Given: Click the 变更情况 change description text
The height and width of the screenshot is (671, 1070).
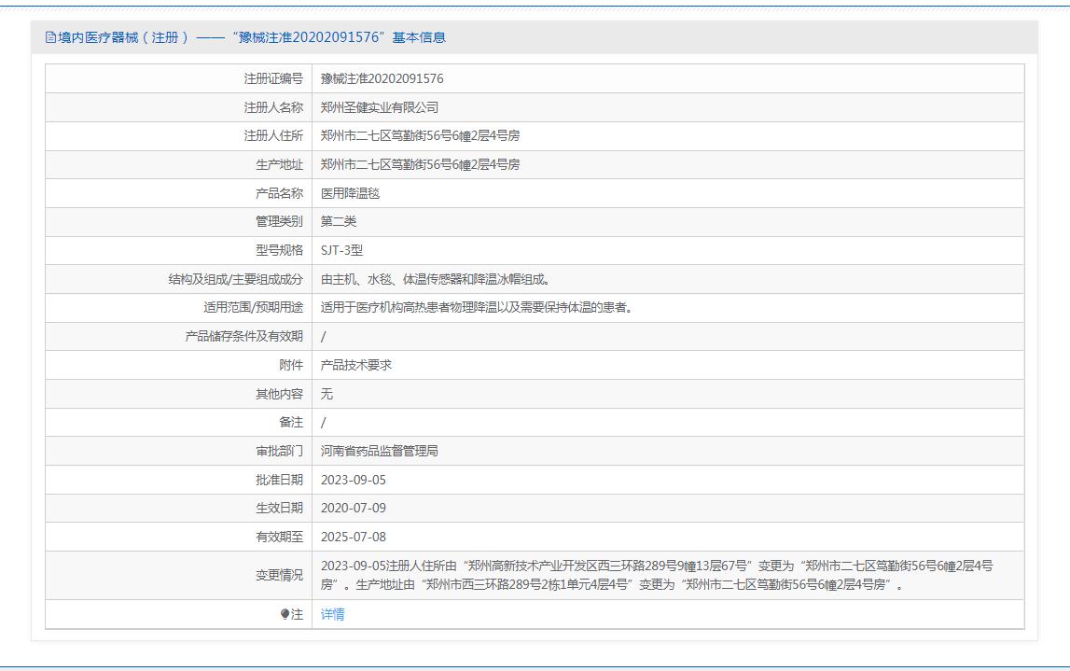Looking at the screenshot, I should pyautogui.click(x=657, y=576).
